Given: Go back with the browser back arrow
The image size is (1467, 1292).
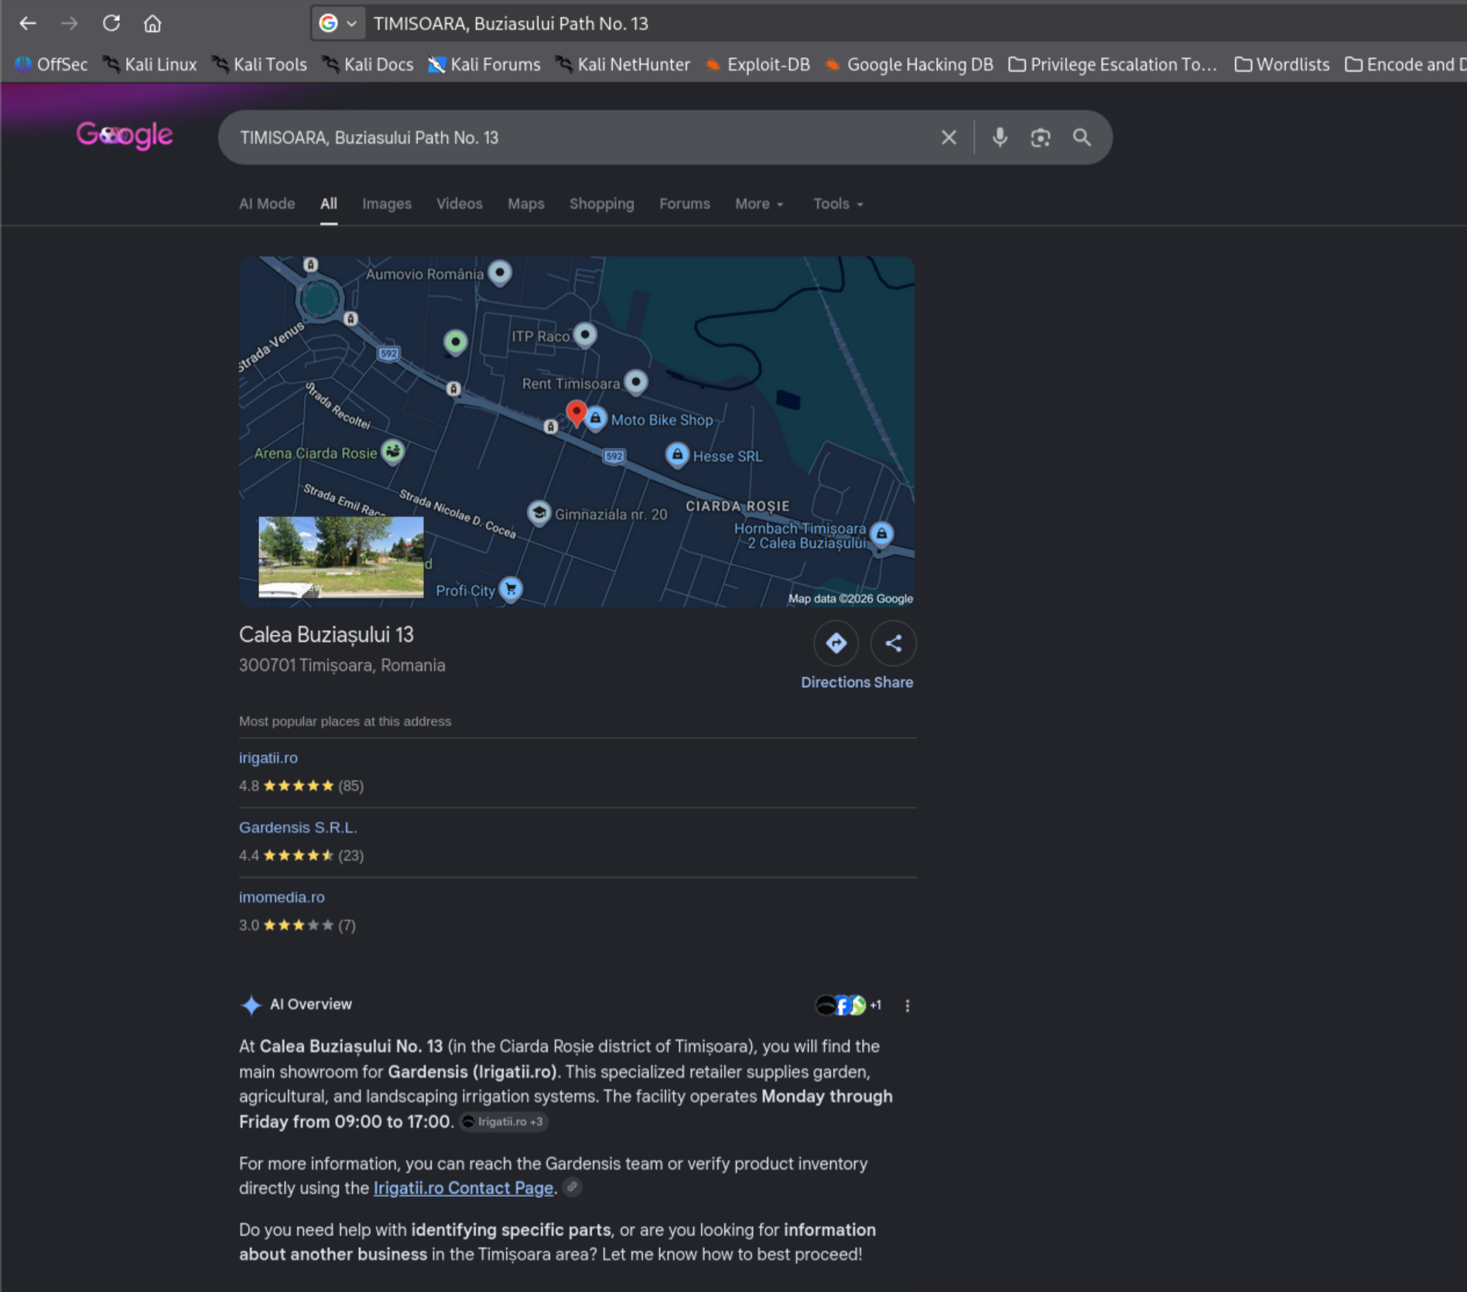Looking at the screenshot, I should point(28,23).
